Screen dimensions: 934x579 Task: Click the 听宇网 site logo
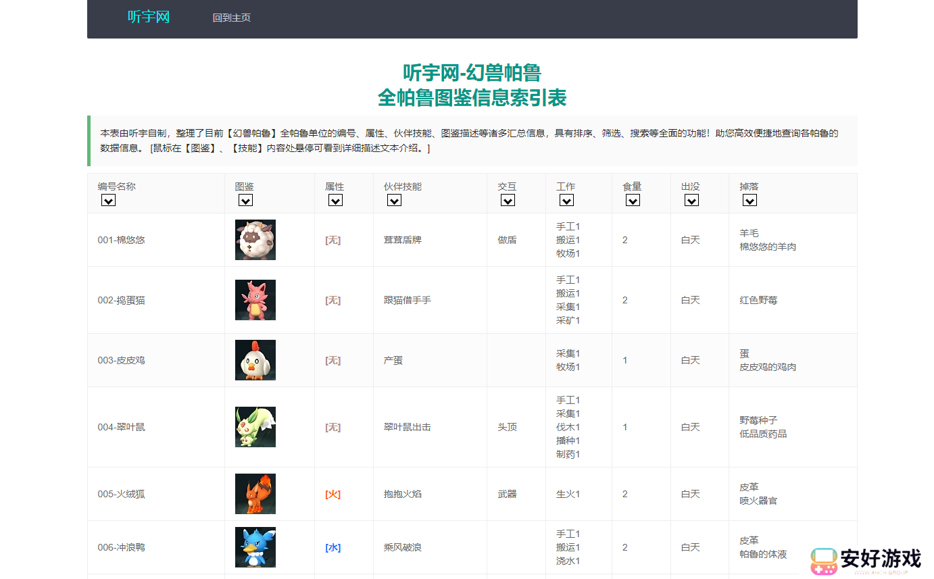(149, 17)
